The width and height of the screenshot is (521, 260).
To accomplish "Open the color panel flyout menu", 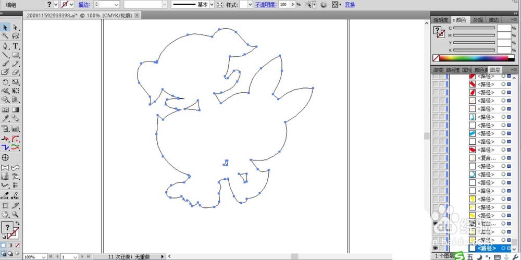I will [x=515, y=20].
